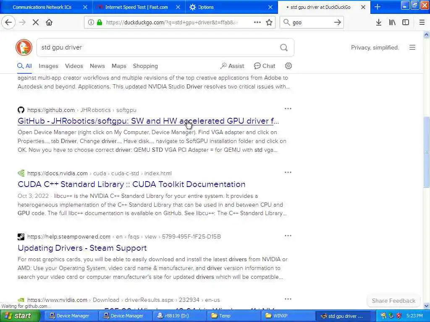430x322 pixels.
Task: Stop loading the page with X button
Action: [x=36, y=23]
